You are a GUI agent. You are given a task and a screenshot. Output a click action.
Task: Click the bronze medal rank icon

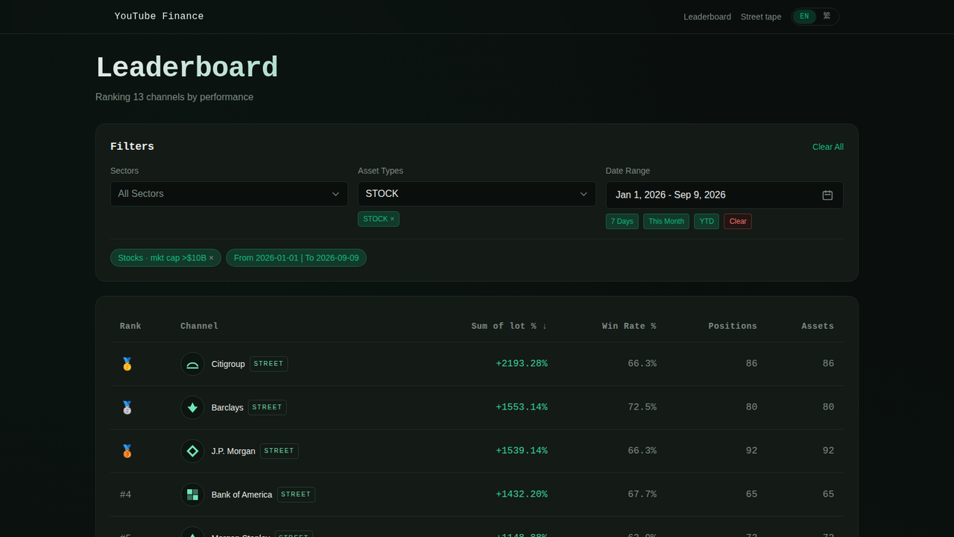pyautogui.click(x=127, y=451)
